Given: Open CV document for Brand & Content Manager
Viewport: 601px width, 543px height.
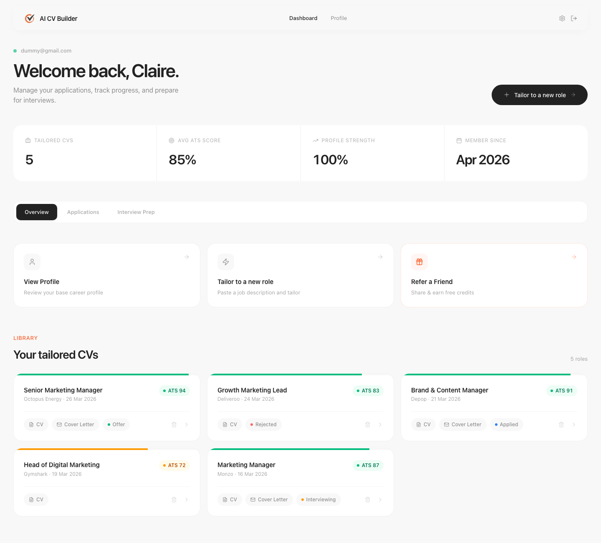Looking at the screenshot, I should pos(424,425).
